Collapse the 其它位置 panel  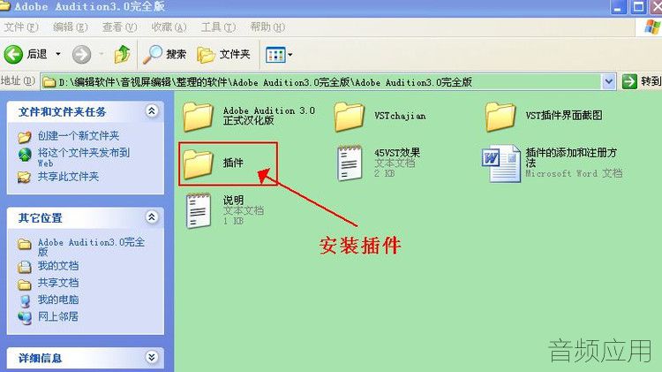152,217
